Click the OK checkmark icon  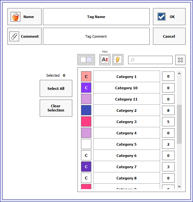pos(161,17)
